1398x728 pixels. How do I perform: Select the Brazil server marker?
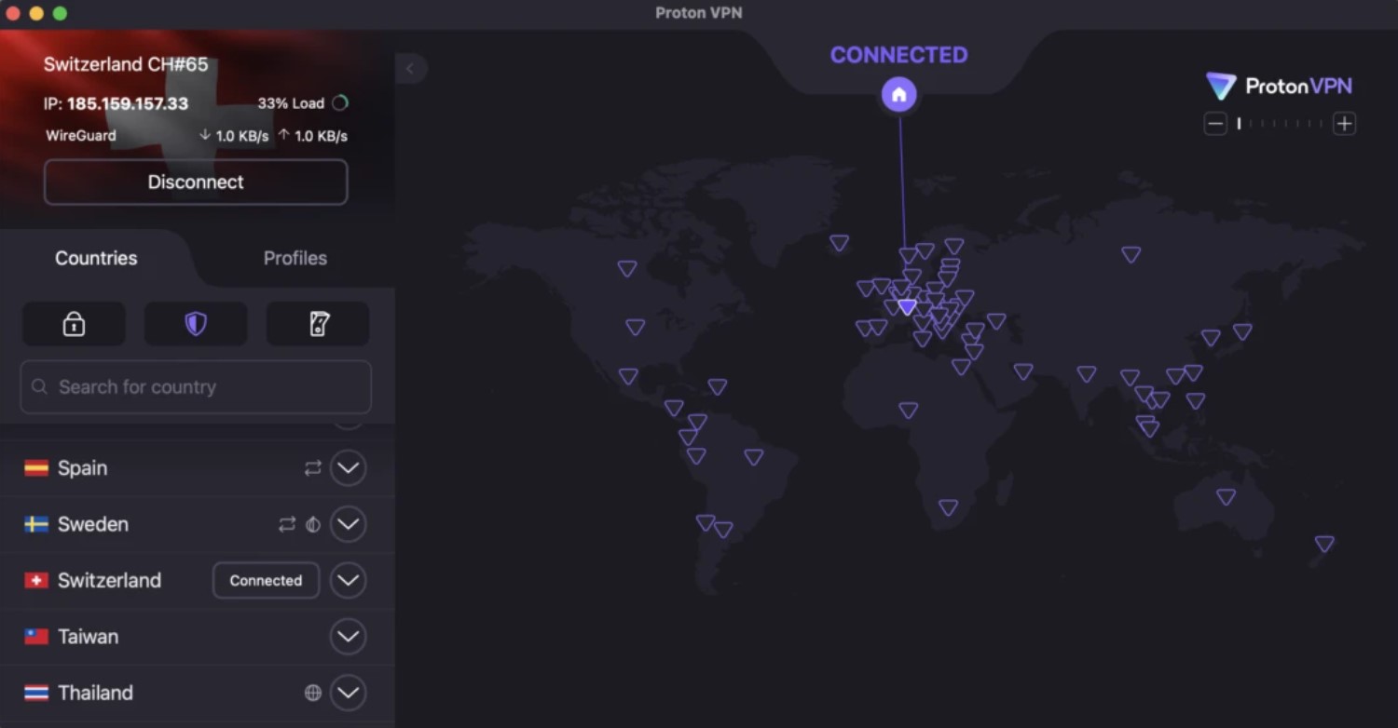pyautogui.click(x=753, y=457)
